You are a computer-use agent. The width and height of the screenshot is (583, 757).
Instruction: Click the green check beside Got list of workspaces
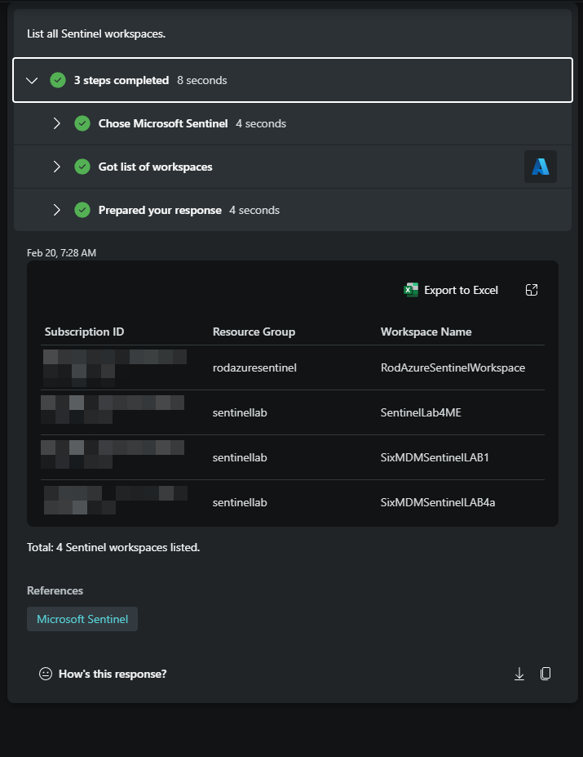tap(82, 167)
